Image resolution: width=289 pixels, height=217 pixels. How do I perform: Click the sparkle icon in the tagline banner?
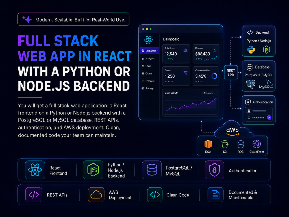(x=27, y=19)
